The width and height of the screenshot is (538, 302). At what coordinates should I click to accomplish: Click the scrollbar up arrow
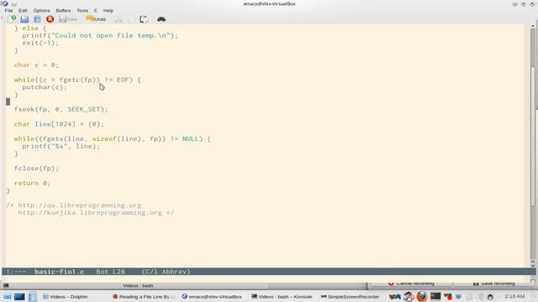[x=533, y=26]
